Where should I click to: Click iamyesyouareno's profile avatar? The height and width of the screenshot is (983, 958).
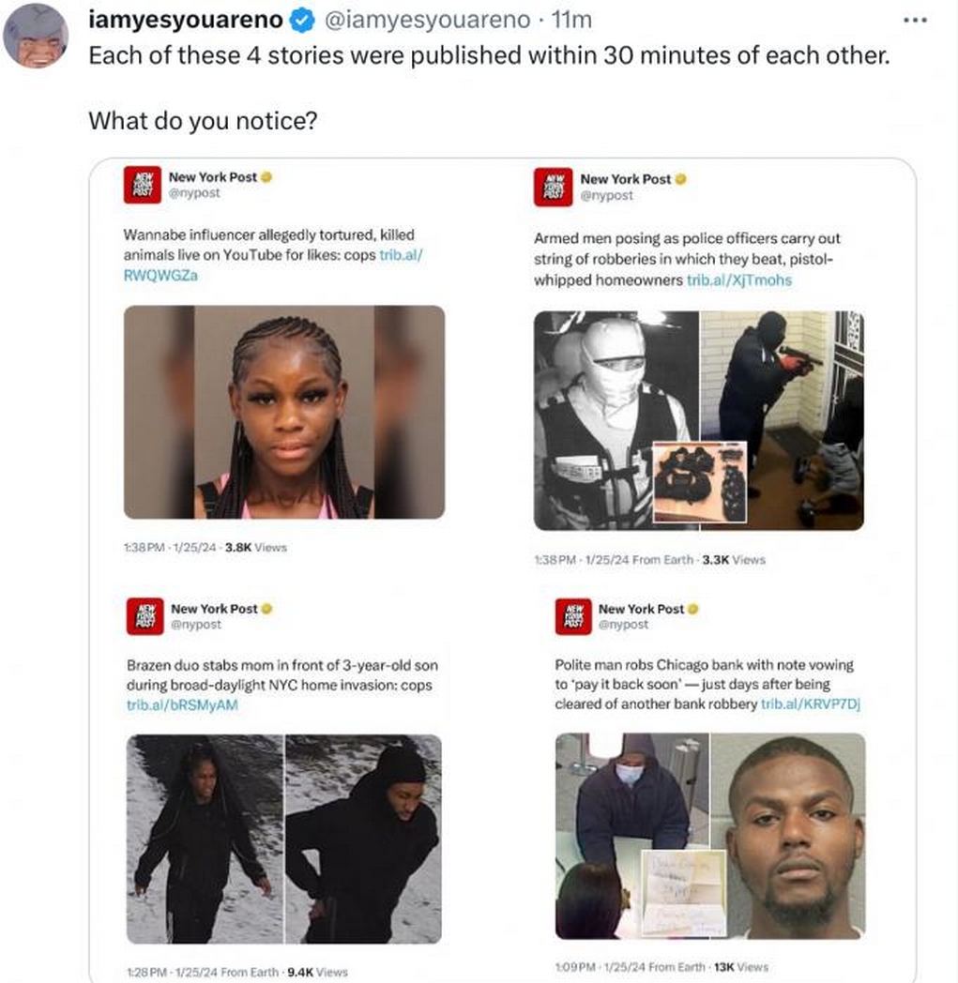[36, 36]
